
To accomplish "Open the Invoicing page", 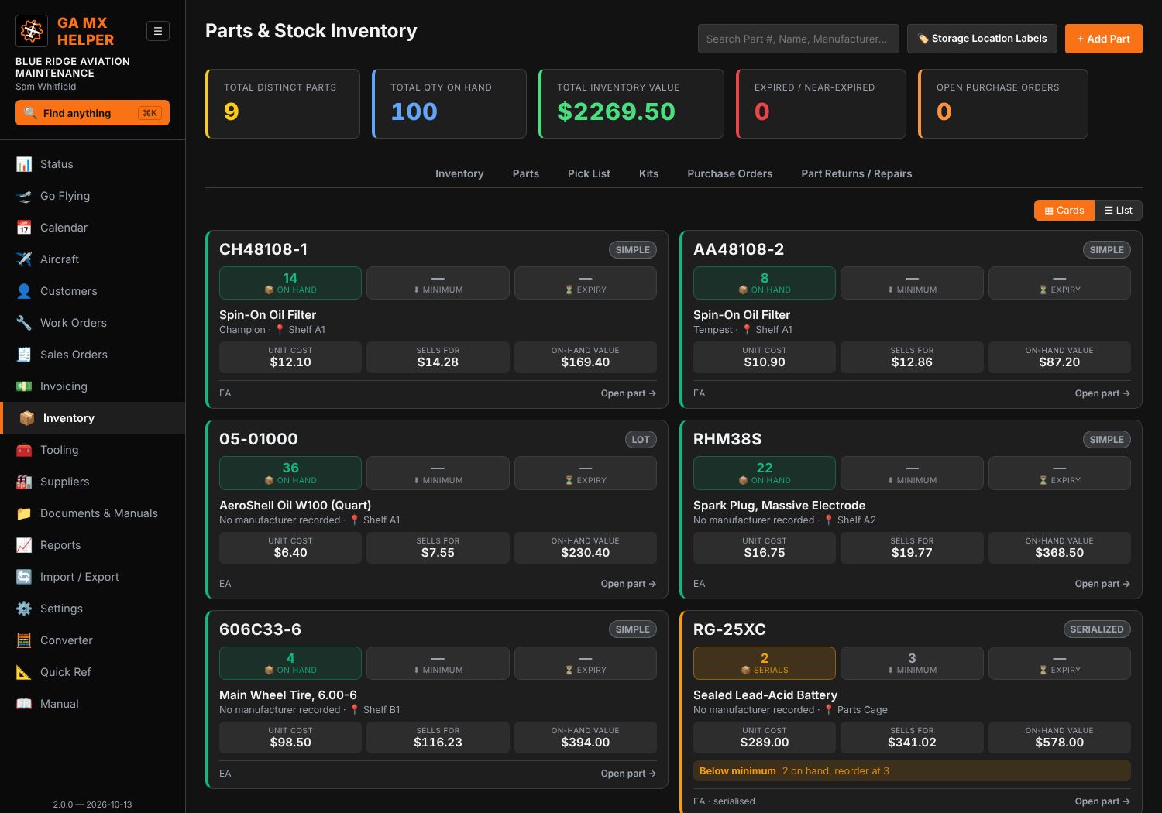I will (93, 386).
